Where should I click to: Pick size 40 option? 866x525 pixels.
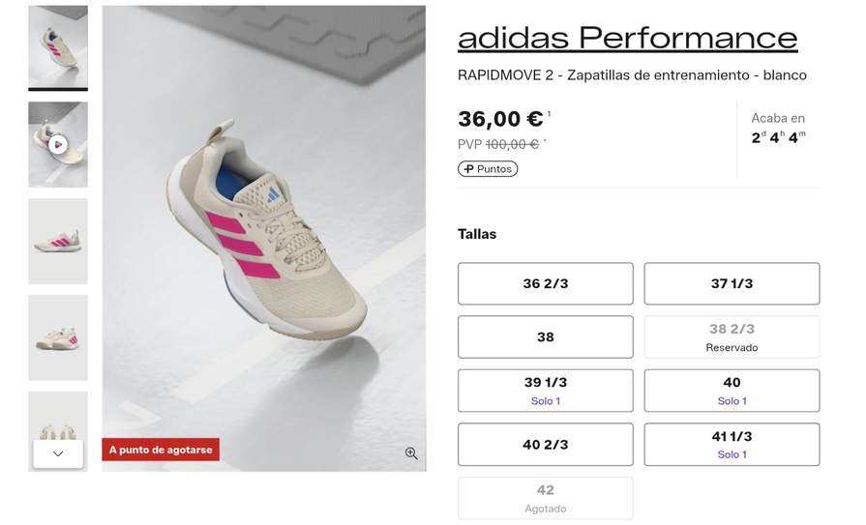point(732,391)
